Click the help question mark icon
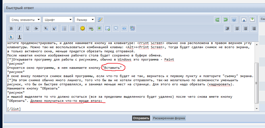Viewport: 265px width, 128px height. [234, 20]
